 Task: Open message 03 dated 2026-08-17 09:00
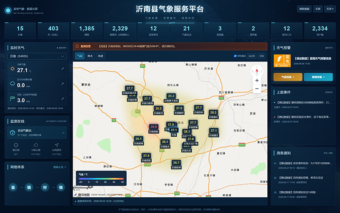click(x=303, y=194)
